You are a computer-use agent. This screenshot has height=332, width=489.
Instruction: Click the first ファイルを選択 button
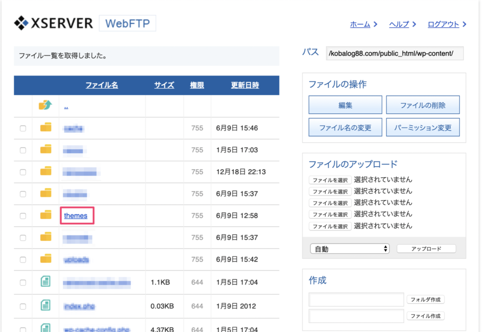(x=330, y=180)
